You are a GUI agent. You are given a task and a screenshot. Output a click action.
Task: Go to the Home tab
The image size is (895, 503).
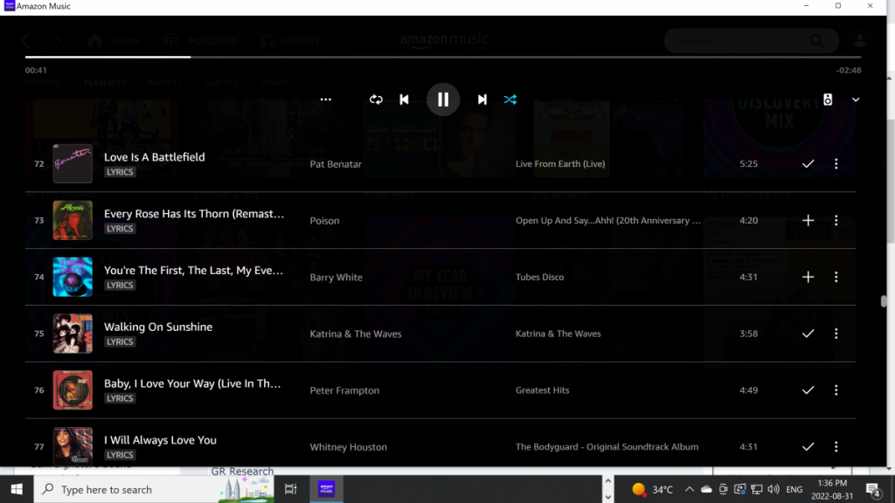[x=114, y=41]
